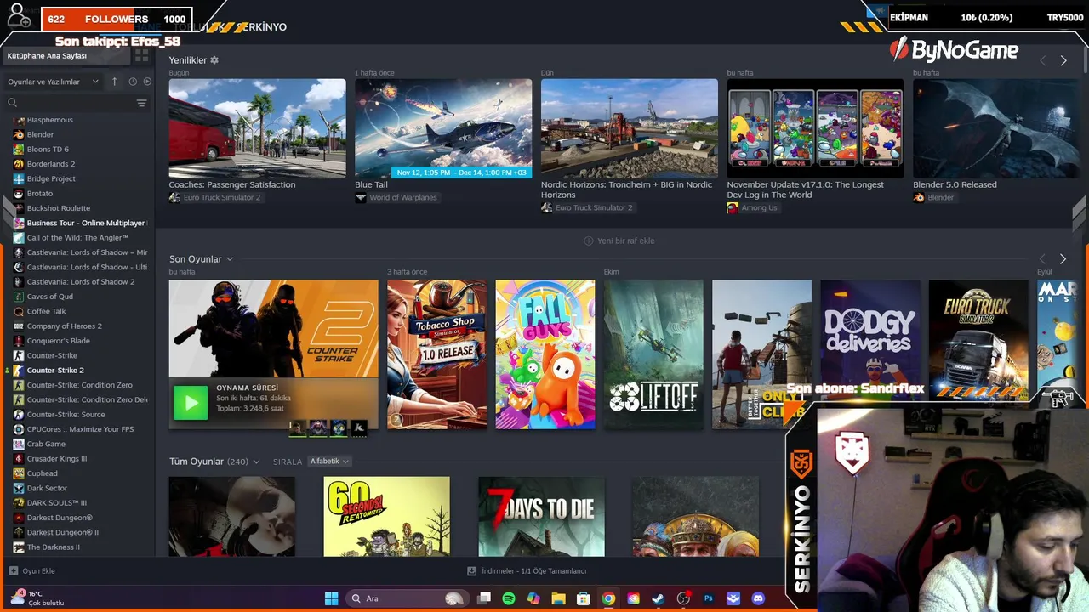The image size is (1089, 612).
Task: Click the library search field
Action: coord(70,103)
